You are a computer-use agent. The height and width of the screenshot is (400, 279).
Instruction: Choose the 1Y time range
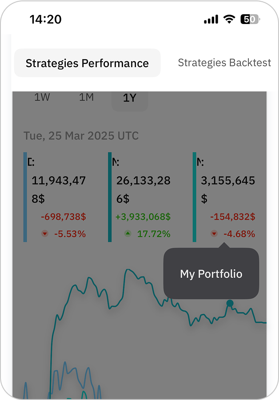129,98
